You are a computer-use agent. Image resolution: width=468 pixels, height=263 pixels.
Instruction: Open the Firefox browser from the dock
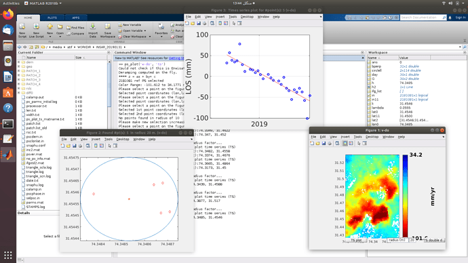point(8,14)
